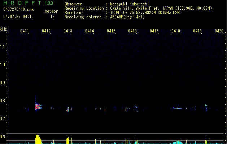Image resolution: width=227 pixels, height=144 pixels.
Task: Select the meteor count value 19
Action: click(52, 17)
